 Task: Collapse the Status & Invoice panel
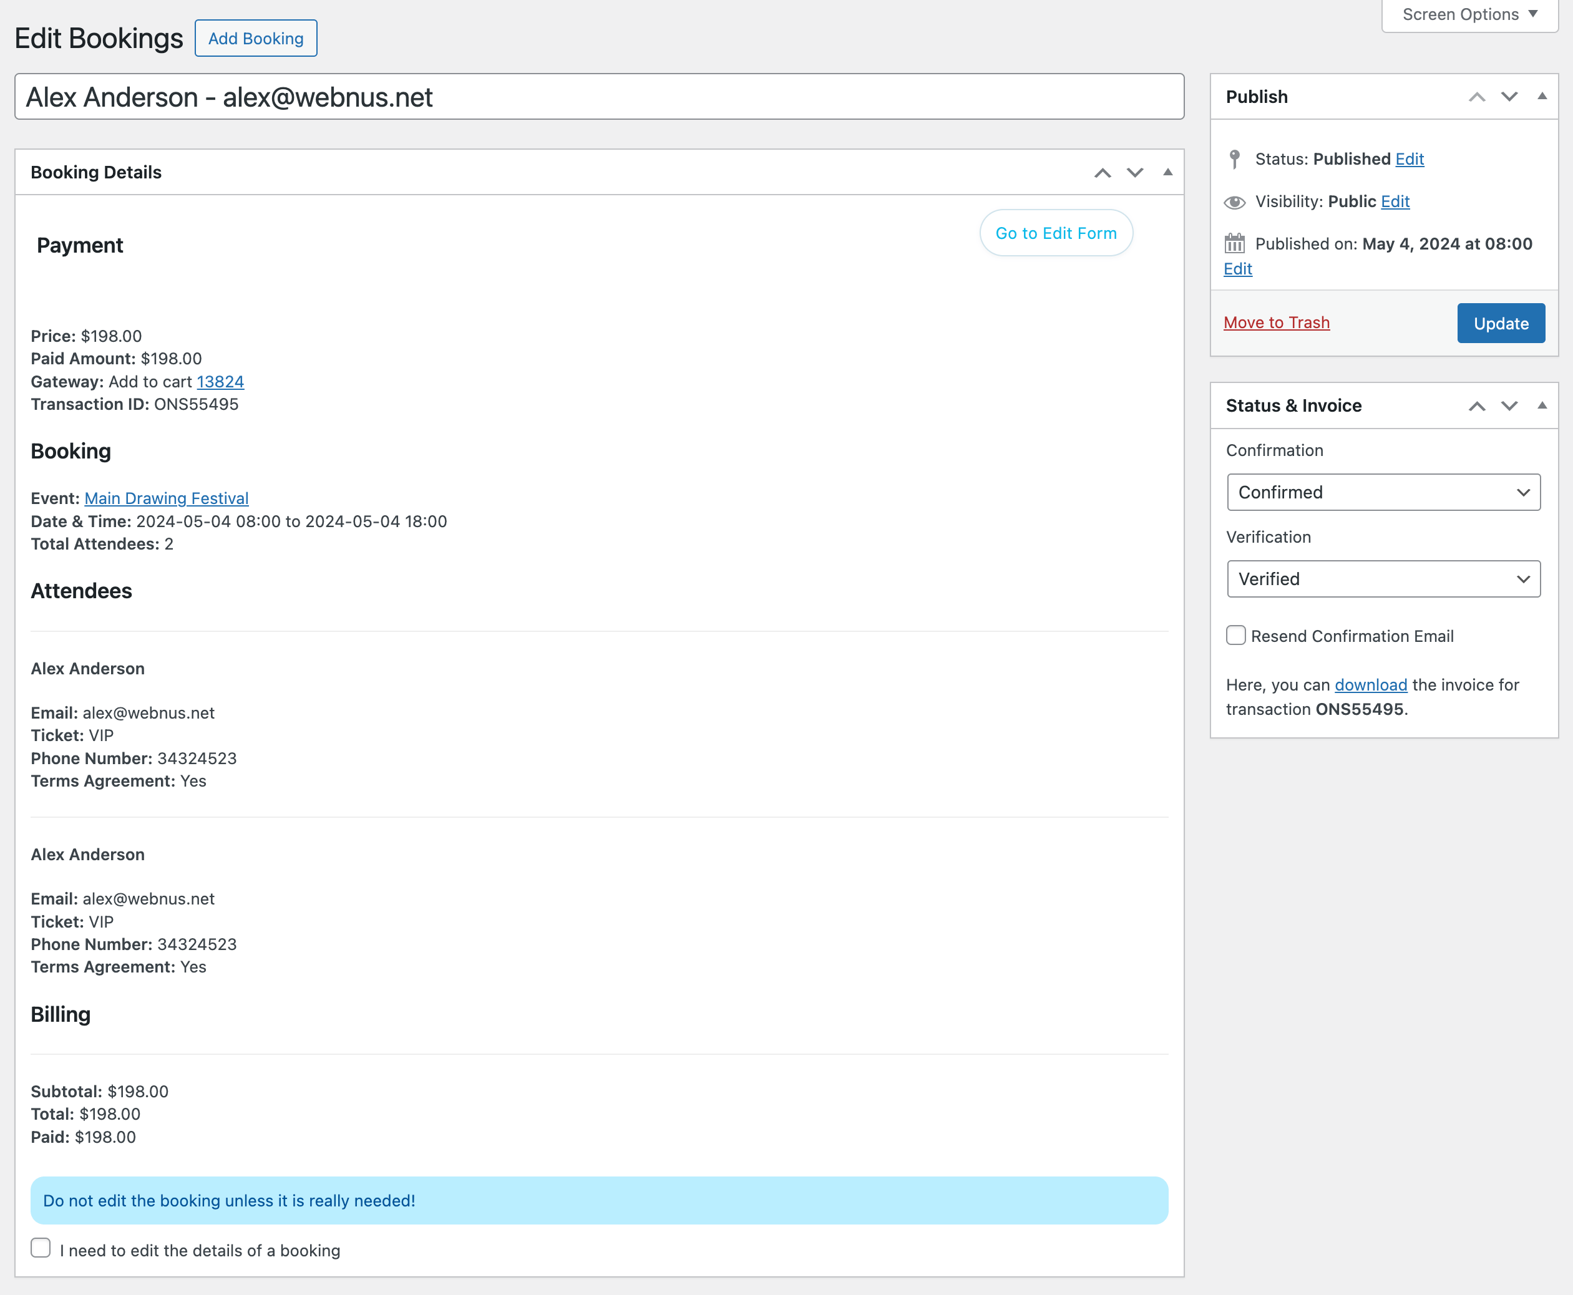[x=1542, y=405]
